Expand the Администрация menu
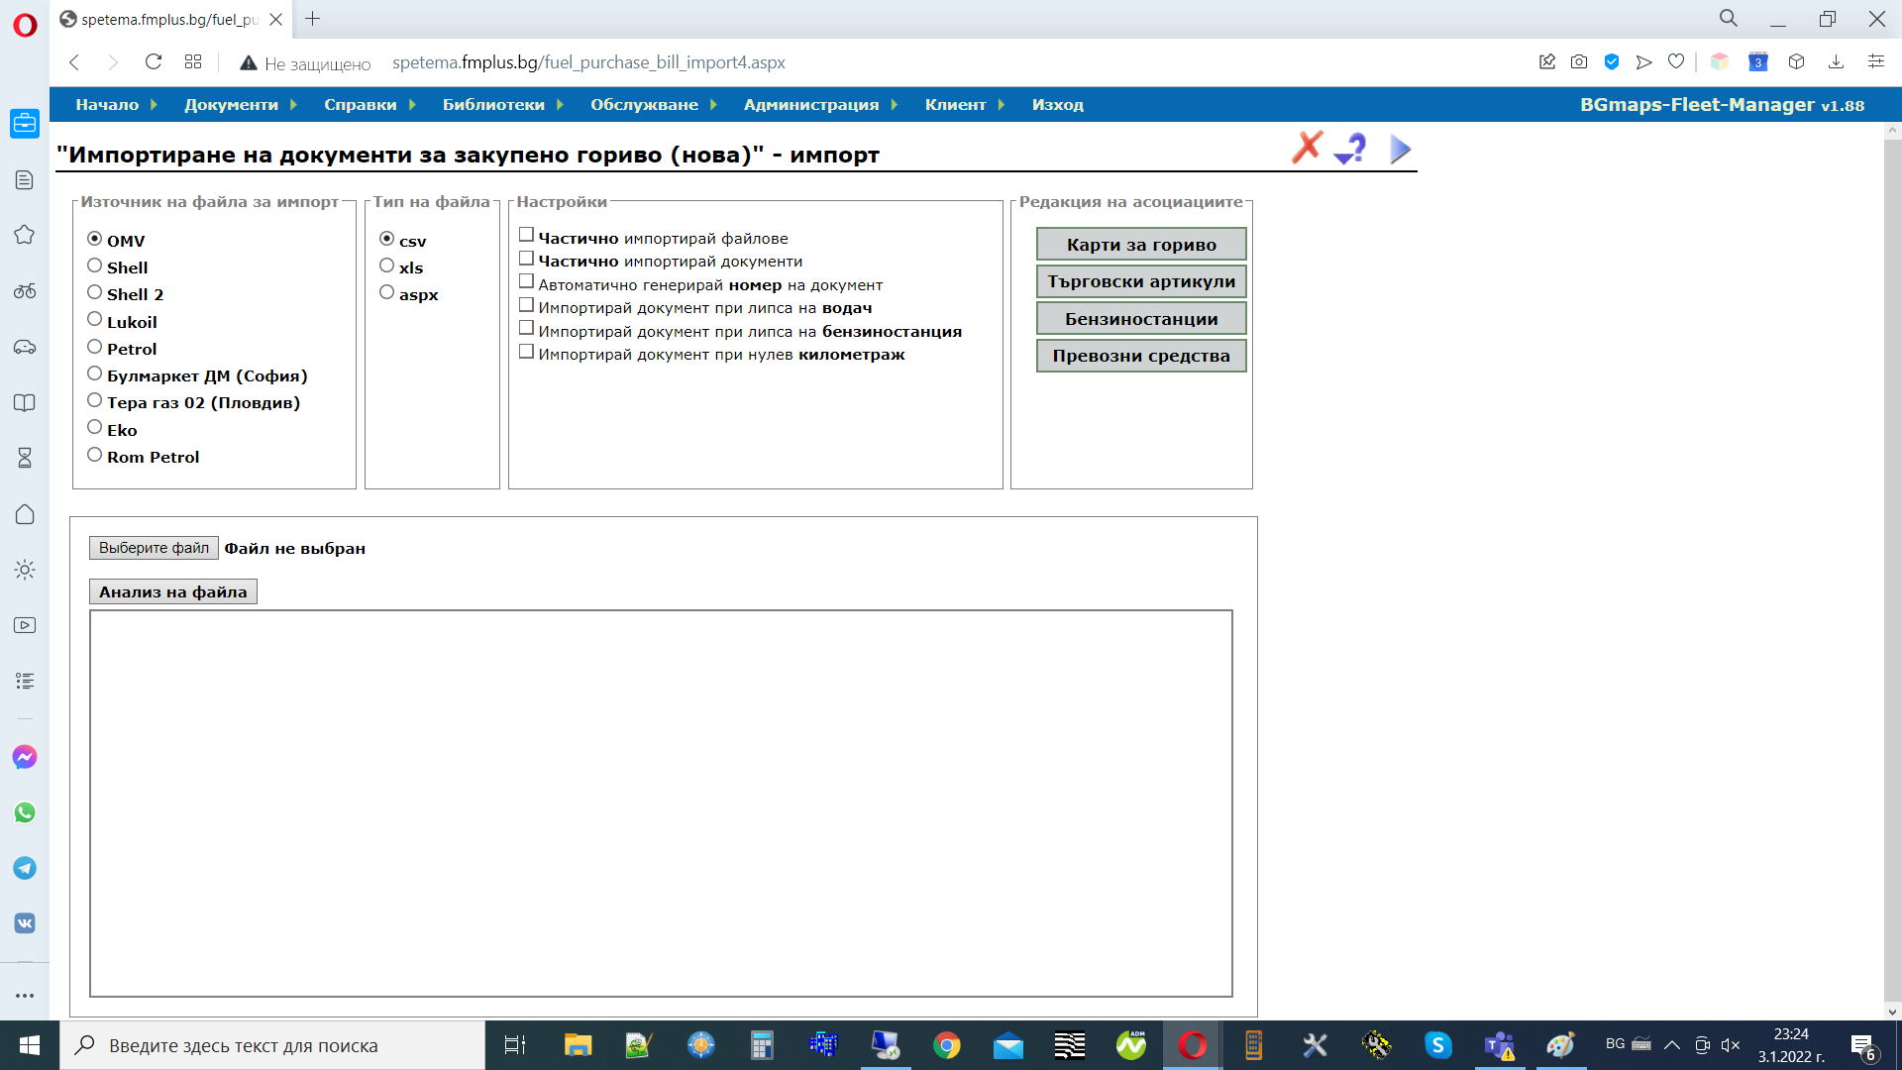The image size is (1902, 1070). [811, 105]
